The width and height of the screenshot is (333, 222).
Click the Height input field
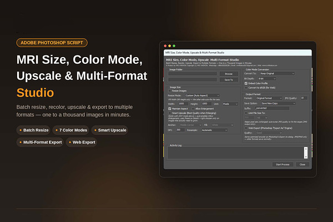click(x=206, y=104)
